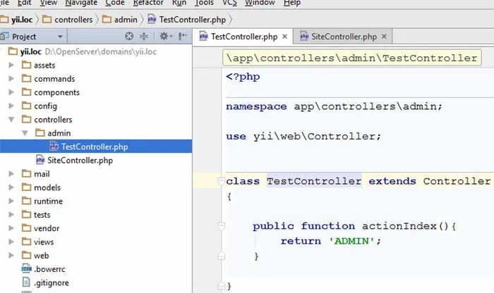Close the SiteController.php tab
This screenshot has width=494, height=293.
(x=384, y=37)
